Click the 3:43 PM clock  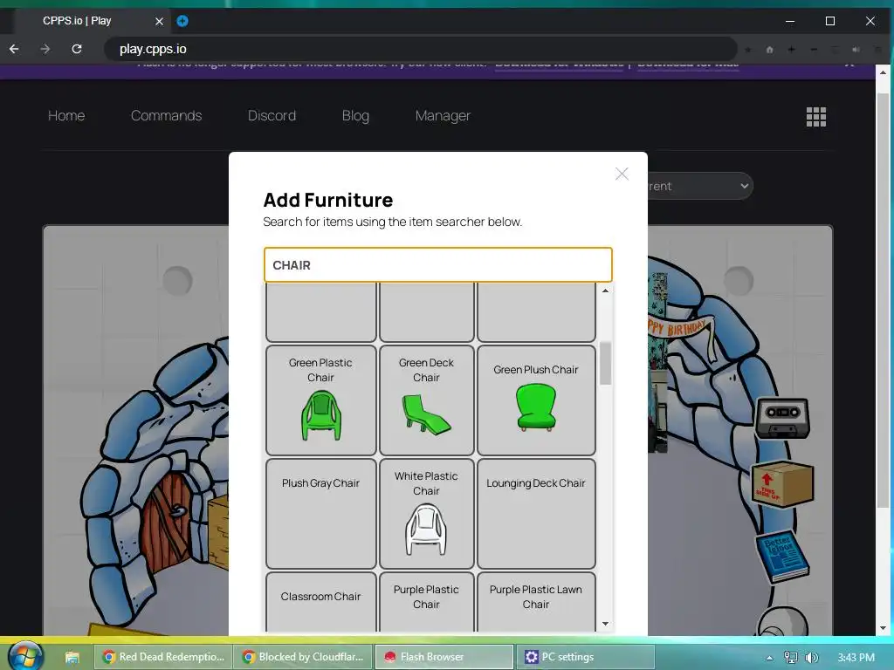(x=856, y=658)
